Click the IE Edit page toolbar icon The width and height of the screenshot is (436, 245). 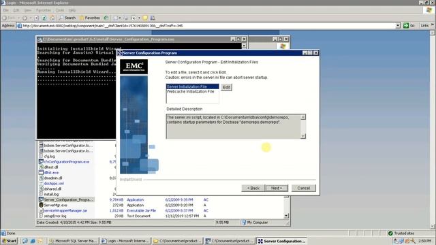point(134,18)
